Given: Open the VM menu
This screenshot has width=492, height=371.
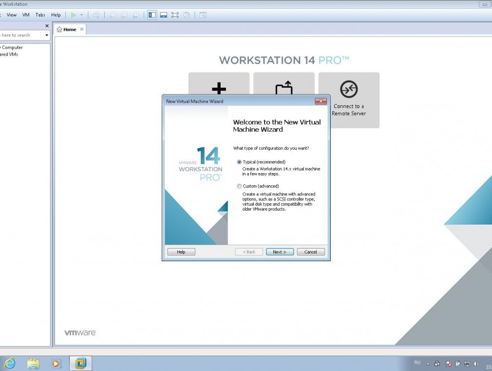Looking at the screenshot, I should [x=26, y=15].
